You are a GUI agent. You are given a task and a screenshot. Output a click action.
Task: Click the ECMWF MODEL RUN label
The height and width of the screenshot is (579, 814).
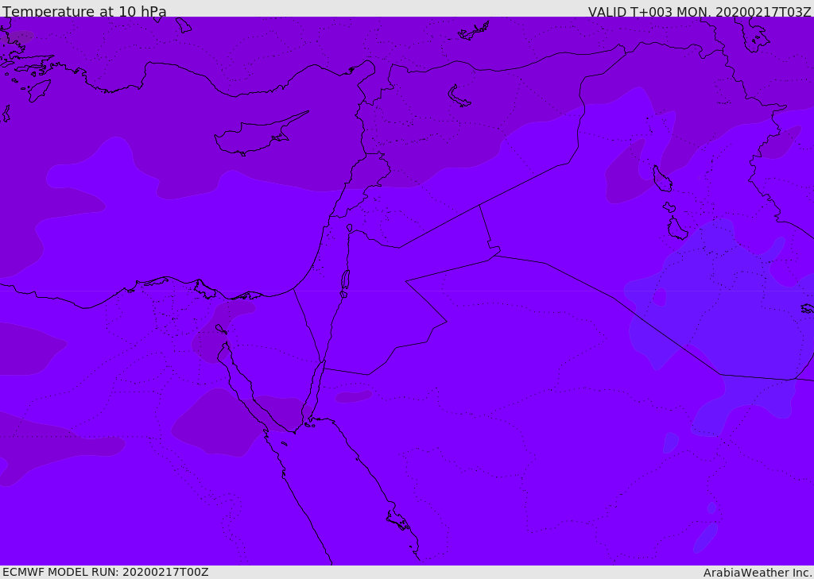pyautogui.click(x=105, y=572)
